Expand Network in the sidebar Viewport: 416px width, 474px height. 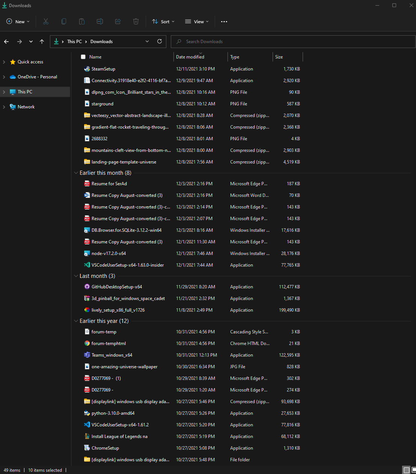point(4,106)
